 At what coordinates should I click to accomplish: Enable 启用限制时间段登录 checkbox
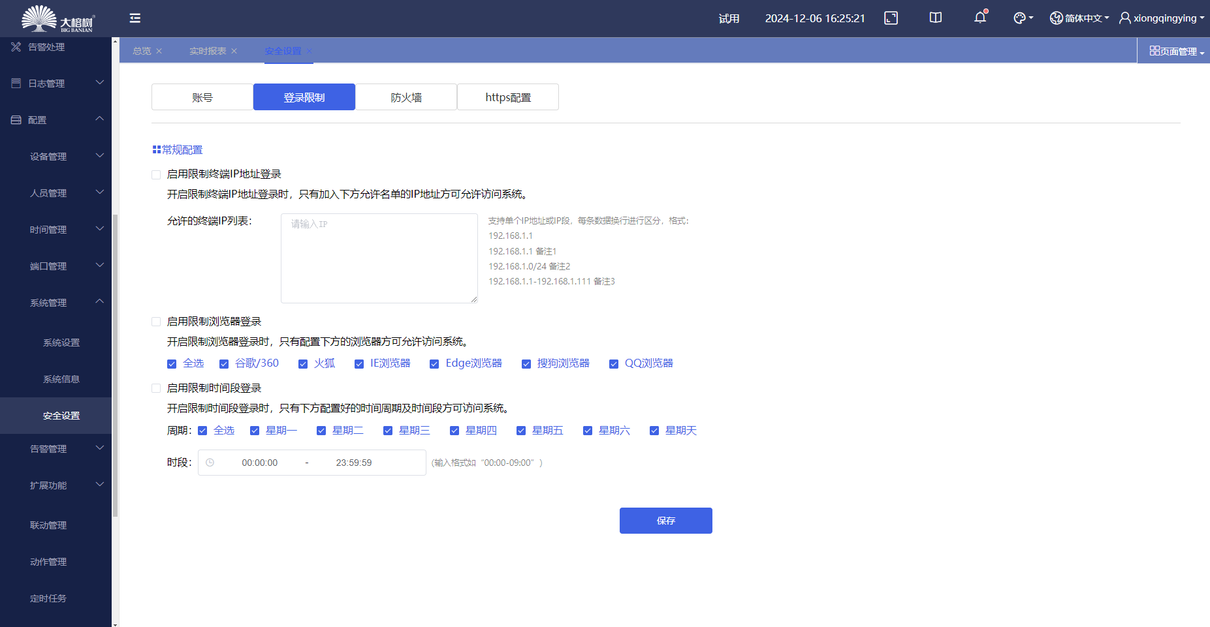(156, 388)
